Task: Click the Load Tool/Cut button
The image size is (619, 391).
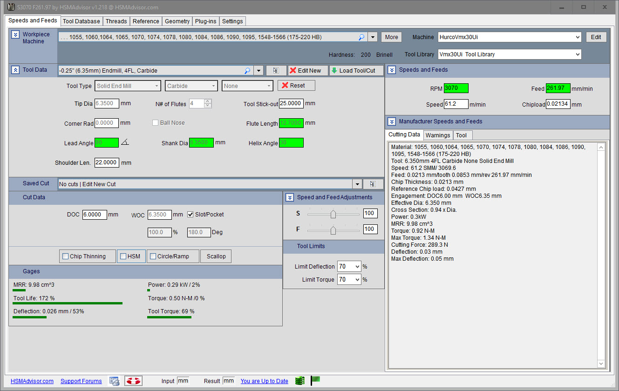Action: tap(356, 71)
